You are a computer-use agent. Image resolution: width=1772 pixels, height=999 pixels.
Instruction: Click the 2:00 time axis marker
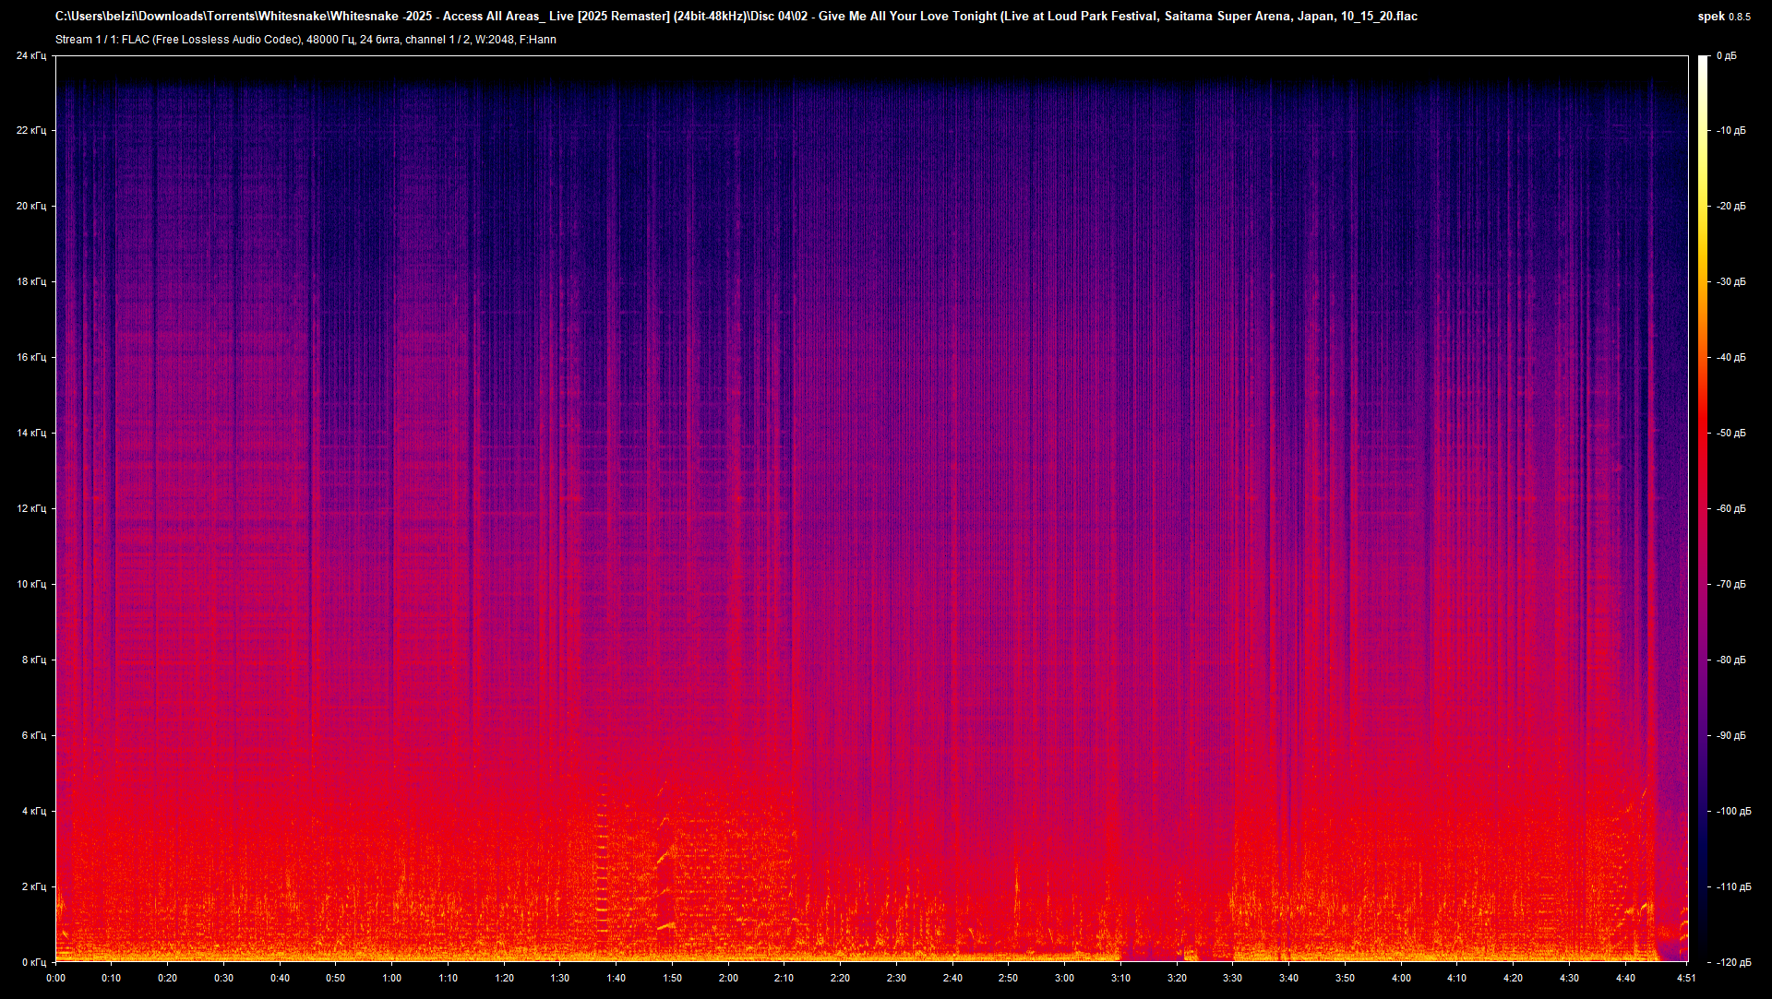click(x=728, y=978)
